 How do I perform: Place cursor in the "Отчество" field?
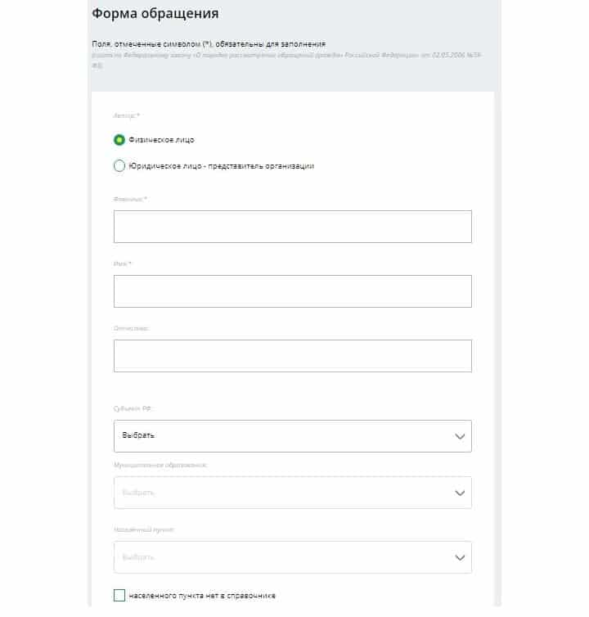[x=292, y=356]
